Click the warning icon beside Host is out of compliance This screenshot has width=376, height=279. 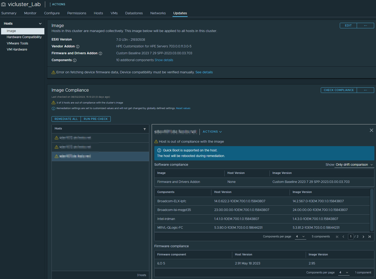tap(156, 142)
